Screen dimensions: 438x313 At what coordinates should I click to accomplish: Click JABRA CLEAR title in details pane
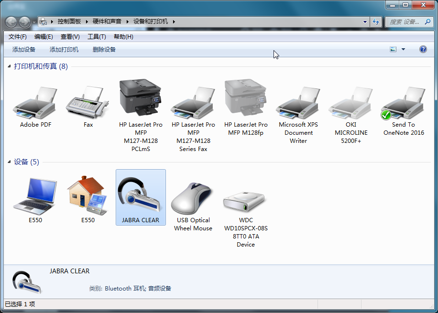click(69, 271)
